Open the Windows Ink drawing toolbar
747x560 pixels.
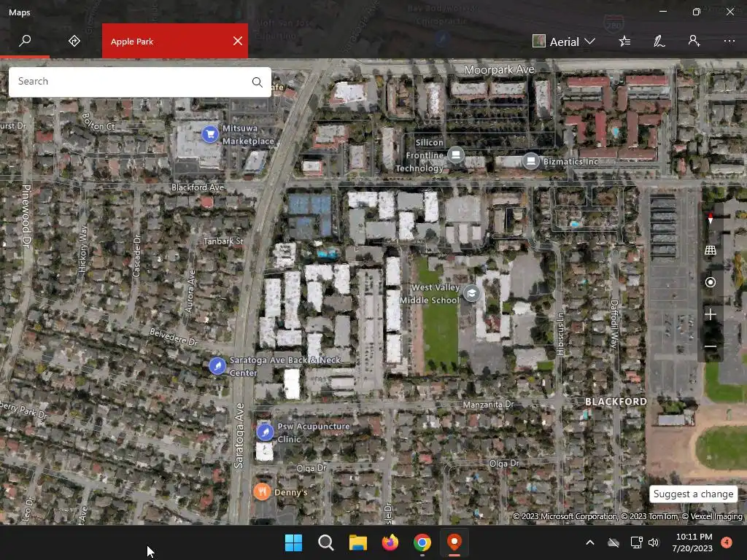[x=659, y=42]
